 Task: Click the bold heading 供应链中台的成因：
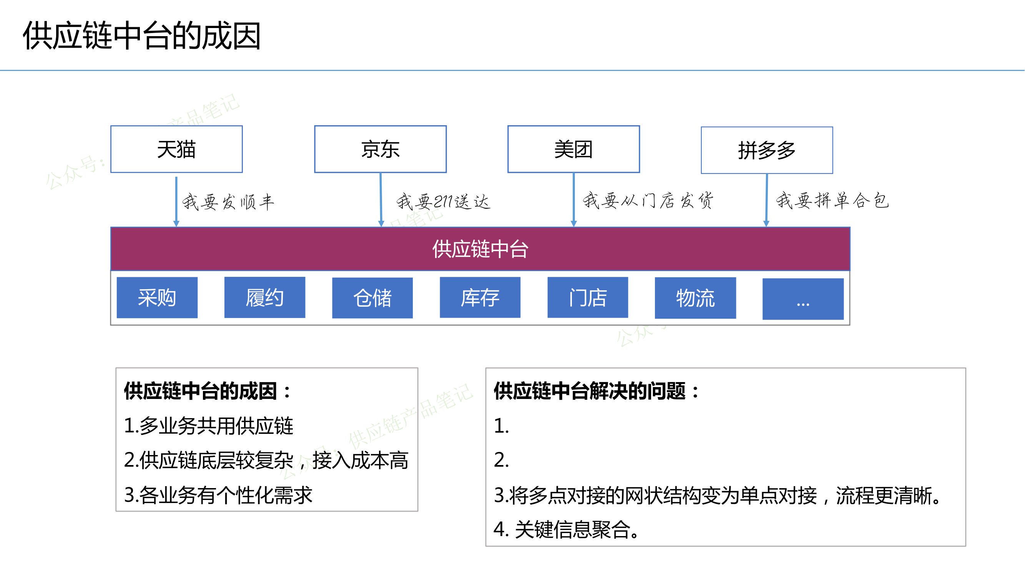[x=207, y=391]
